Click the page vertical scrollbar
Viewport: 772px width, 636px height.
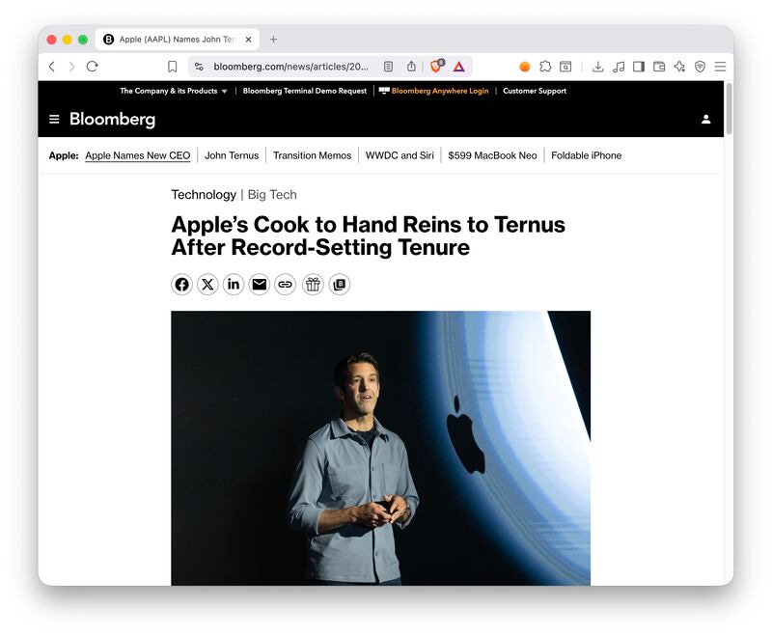(x=729, y=108)
